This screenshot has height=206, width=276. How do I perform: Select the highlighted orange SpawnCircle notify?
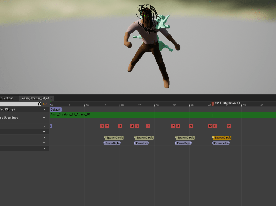tap(223, 138)
